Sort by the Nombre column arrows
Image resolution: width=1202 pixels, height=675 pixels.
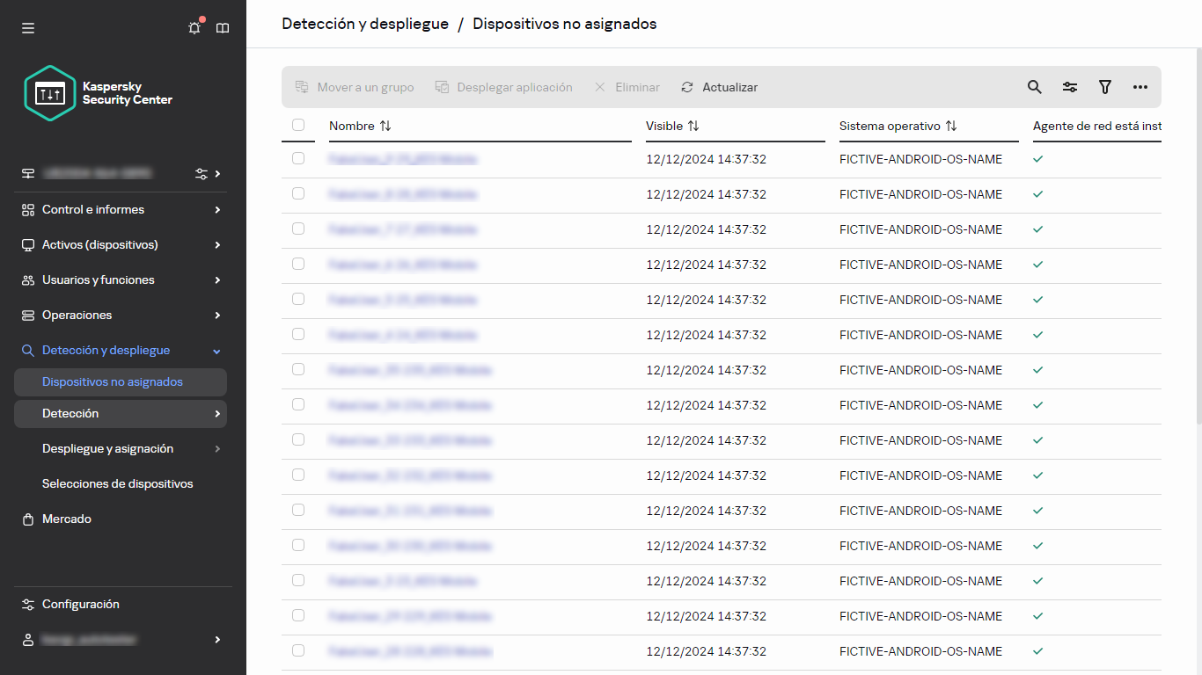point(385,126)
